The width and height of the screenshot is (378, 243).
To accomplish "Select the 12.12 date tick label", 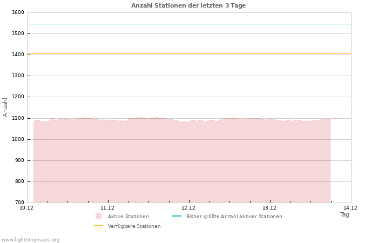I will tap(188, 208).
